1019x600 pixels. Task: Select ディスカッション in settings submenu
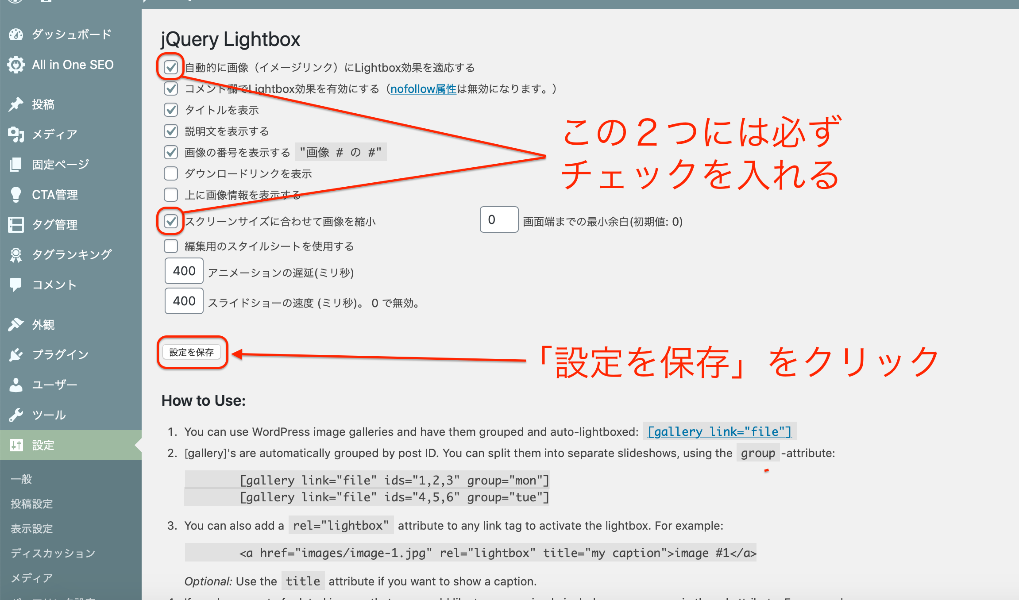point(53,553)
